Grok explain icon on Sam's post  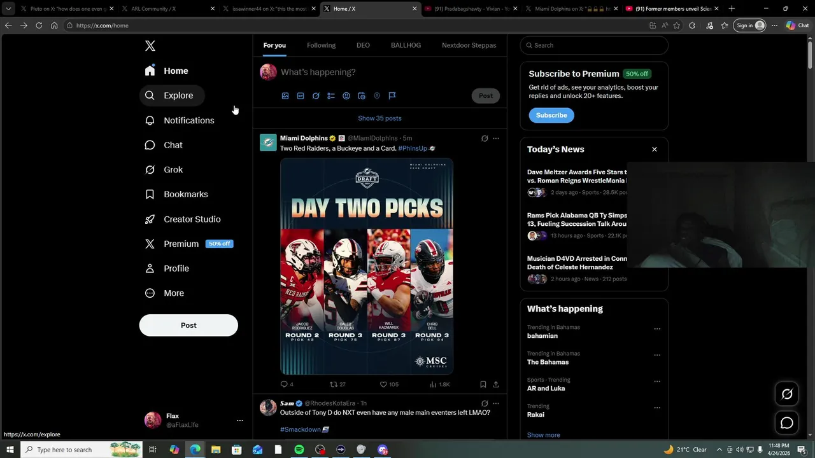click(485, 403)
